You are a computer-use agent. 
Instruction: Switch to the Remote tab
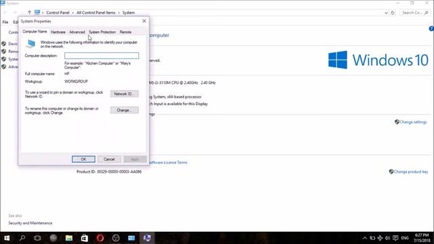pos(125,32)
